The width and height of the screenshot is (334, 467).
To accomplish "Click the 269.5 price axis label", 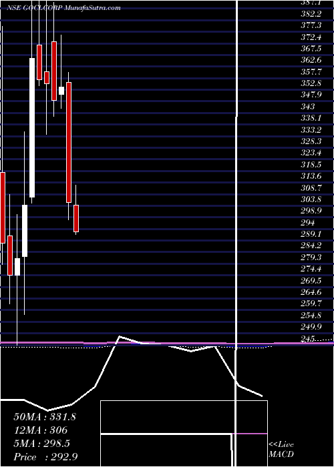I will click(311, 281).
